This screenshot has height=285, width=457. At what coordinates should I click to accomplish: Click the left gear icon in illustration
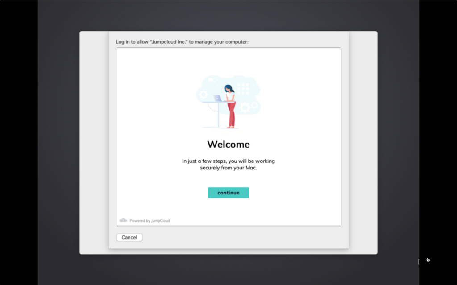point(204,94)
